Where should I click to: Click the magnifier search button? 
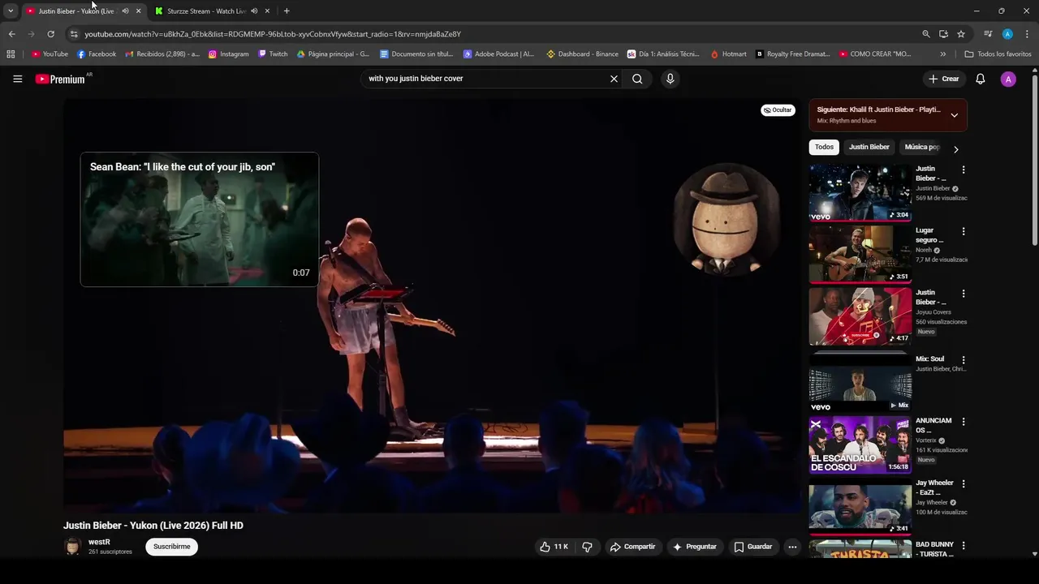637,79
